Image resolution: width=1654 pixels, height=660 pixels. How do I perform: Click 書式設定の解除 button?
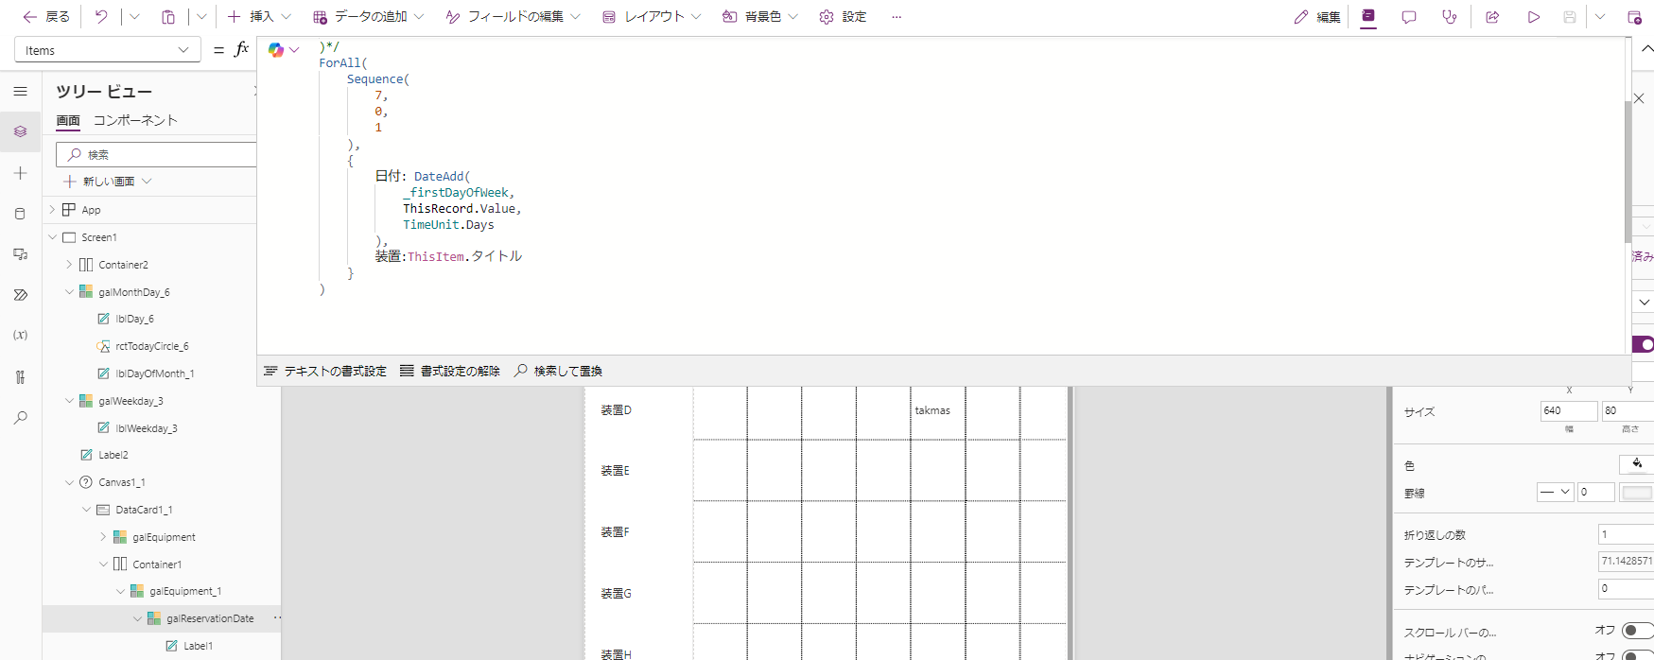click(450, 371)
